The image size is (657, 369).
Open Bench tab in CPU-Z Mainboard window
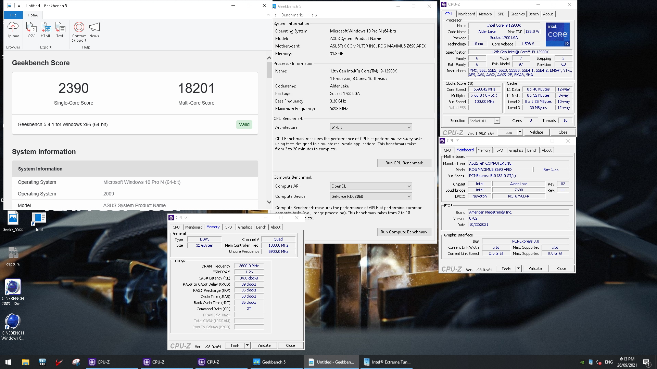point(532,150)
